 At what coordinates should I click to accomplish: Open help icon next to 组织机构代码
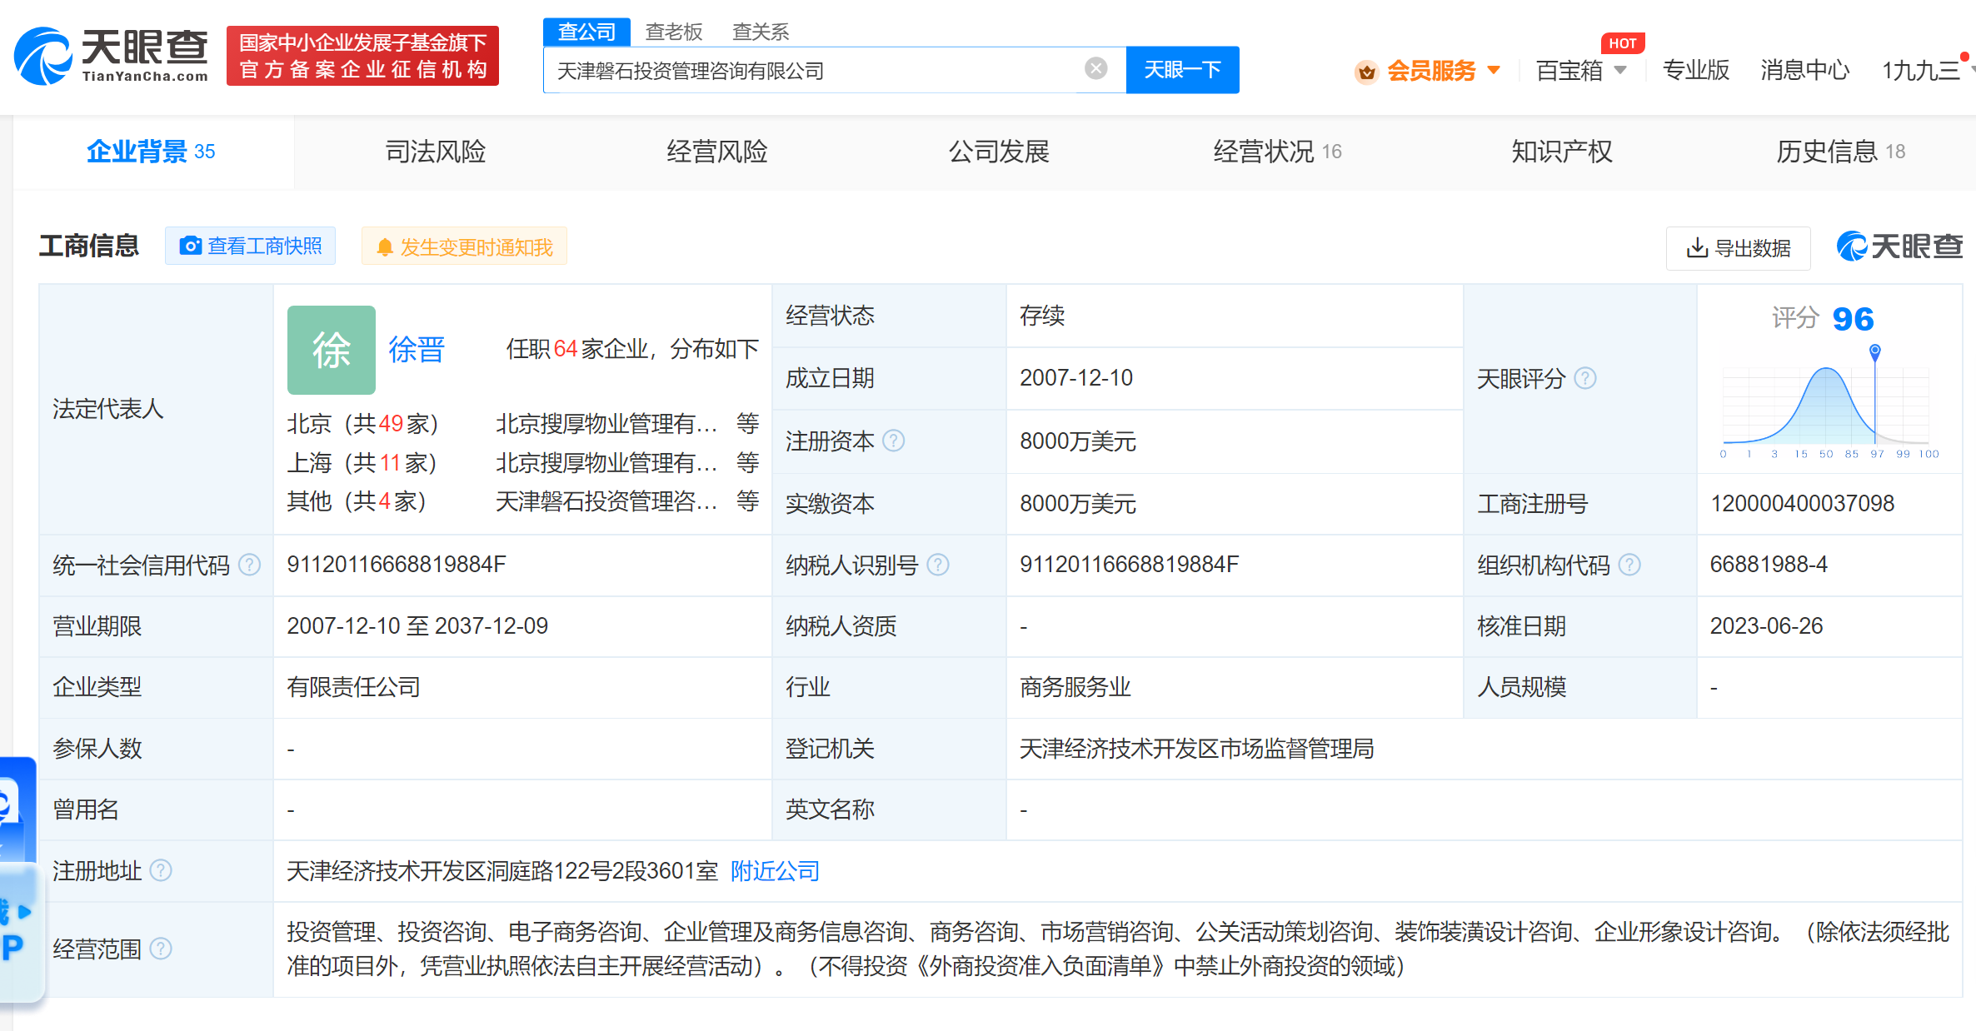point(1629,565)
